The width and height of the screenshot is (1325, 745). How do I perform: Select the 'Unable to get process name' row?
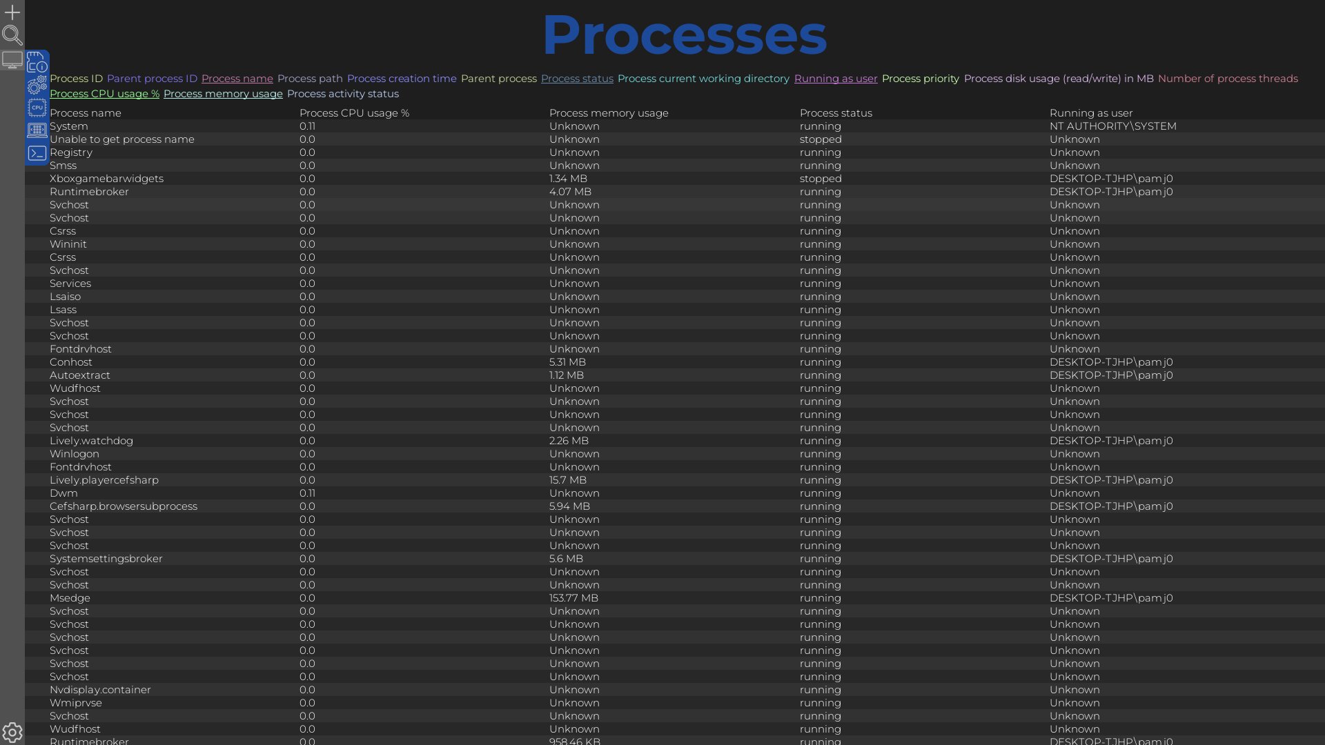coord(675,139)
